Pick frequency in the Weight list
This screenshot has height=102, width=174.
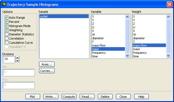coord(149,53)
